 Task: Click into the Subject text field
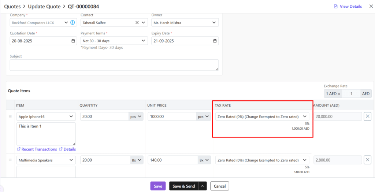[x=114, y=65]
